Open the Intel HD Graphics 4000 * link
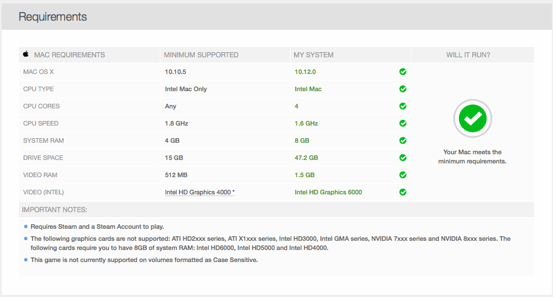The image size is (553, 297). point(199,192)
